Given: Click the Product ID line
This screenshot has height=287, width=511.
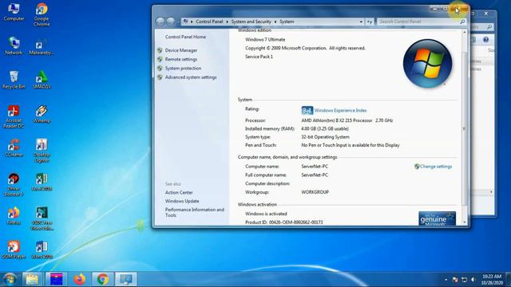Looking at the screenshot, I should coord(284,222).
